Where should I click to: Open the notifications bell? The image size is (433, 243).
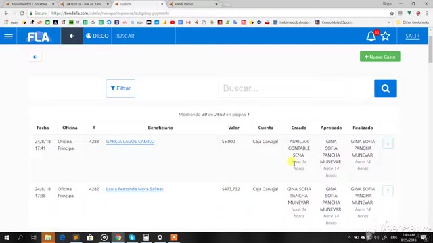371,36
